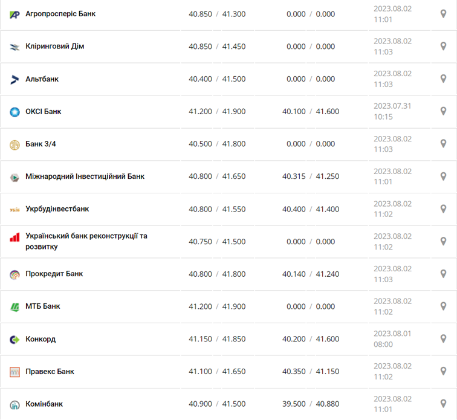Click the Конкорд bank name
Viewport: 457px width, 420px height.
[41, 339]
